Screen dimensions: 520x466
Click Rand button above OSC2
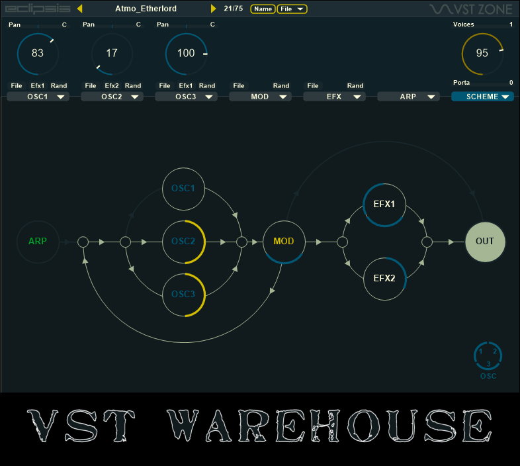click(133, 86)
